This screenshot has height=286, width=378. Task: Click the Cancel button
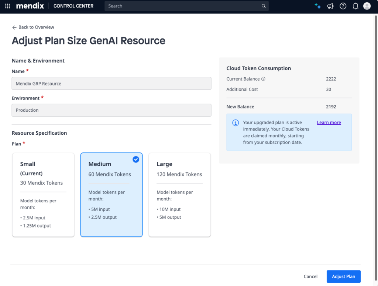tap(310, 276)
